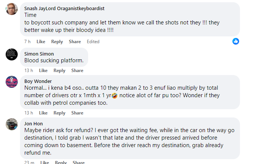Like Simon Simon's comment
The image size is (255, 164).
(x=43, y=71)
